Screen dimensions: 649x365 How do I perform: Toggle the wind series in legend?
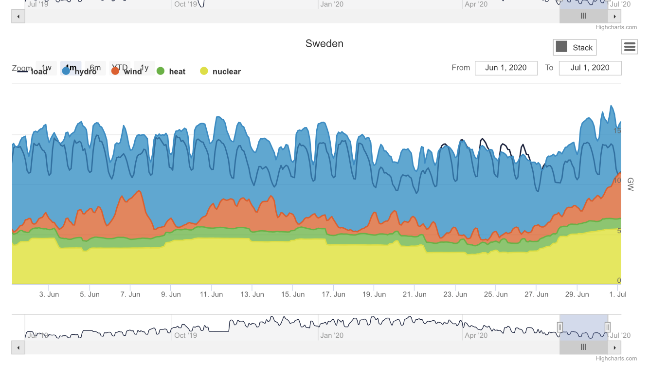pyautogui.click(x=126, y=72)
